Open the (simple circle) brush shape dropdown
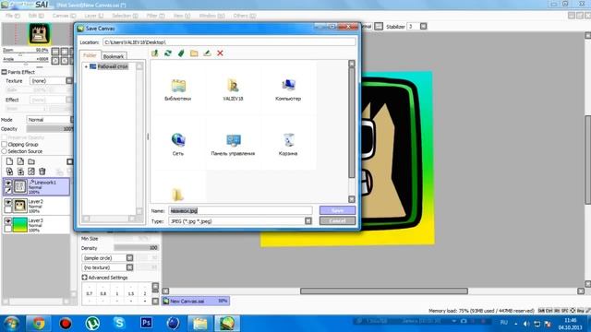The width and height of the screenshot is (591, 332). tap(129, 258)
